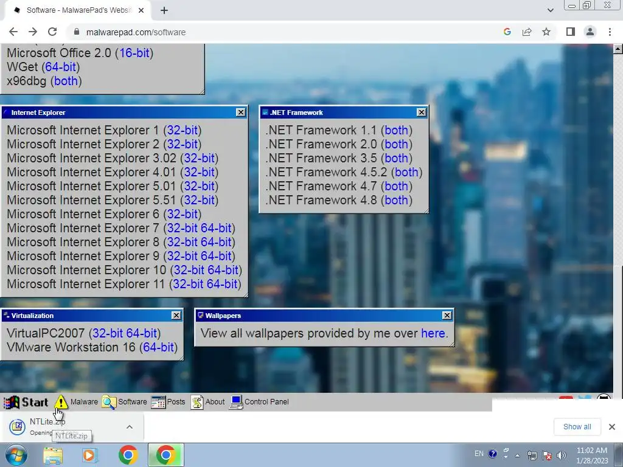623x467 pixels.
Task: Open the Google icon in address bar
Action: pyautogui.click(x=507, y=32)
